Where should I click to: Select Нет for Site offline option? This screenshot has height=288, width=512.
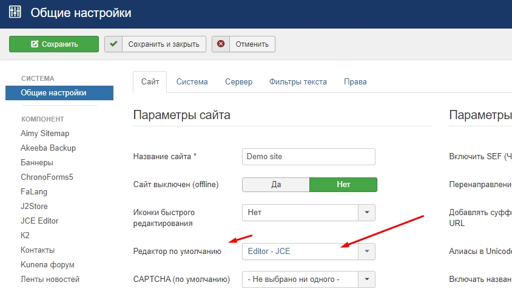[343, 185]
